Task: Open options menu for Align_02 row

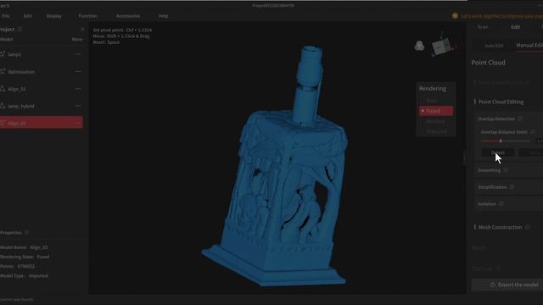Action: pyautogui.click(x=78, y=123)
